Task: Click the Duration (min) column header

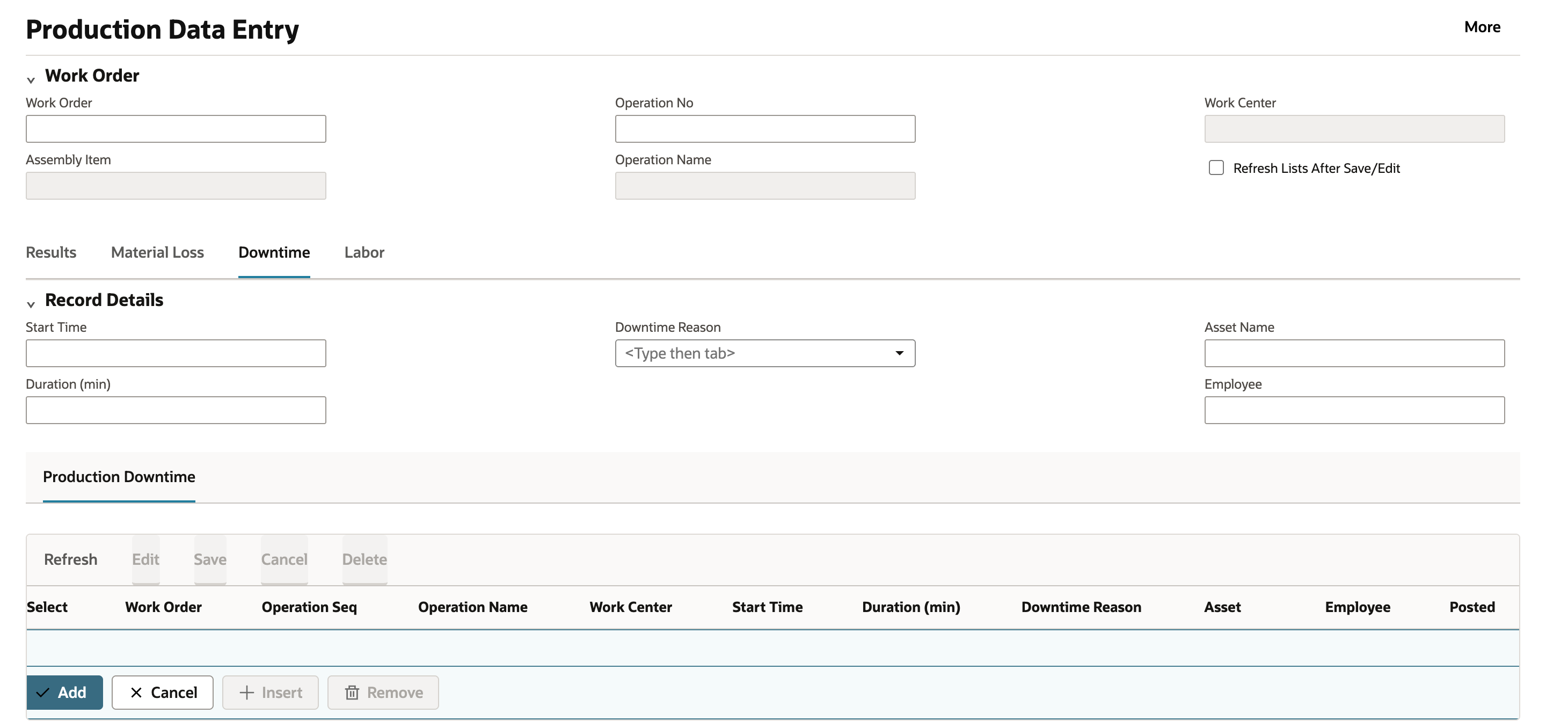Action: (911, 607)
